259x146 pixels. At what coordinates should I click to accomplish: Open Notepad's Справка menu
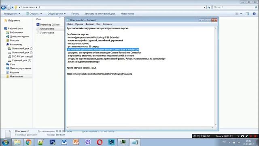click(107, 24)
